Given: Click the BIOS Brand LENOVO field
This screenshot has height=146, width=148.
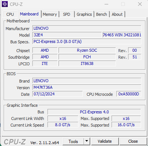Looking at the screenshot, I should click(x=87, y=81).
